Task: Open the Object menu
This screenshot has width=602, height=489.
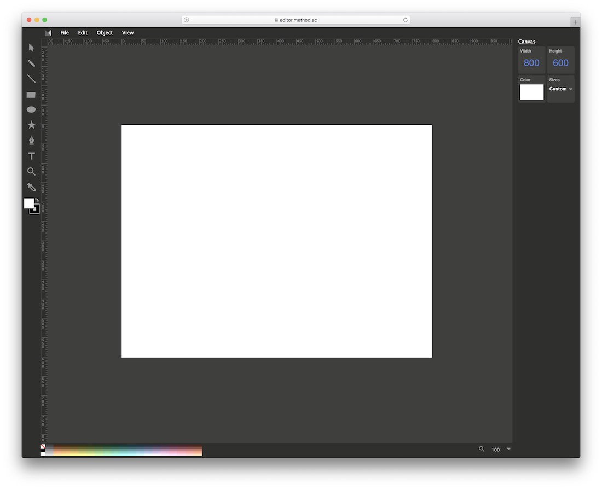Action: (105, 32)
